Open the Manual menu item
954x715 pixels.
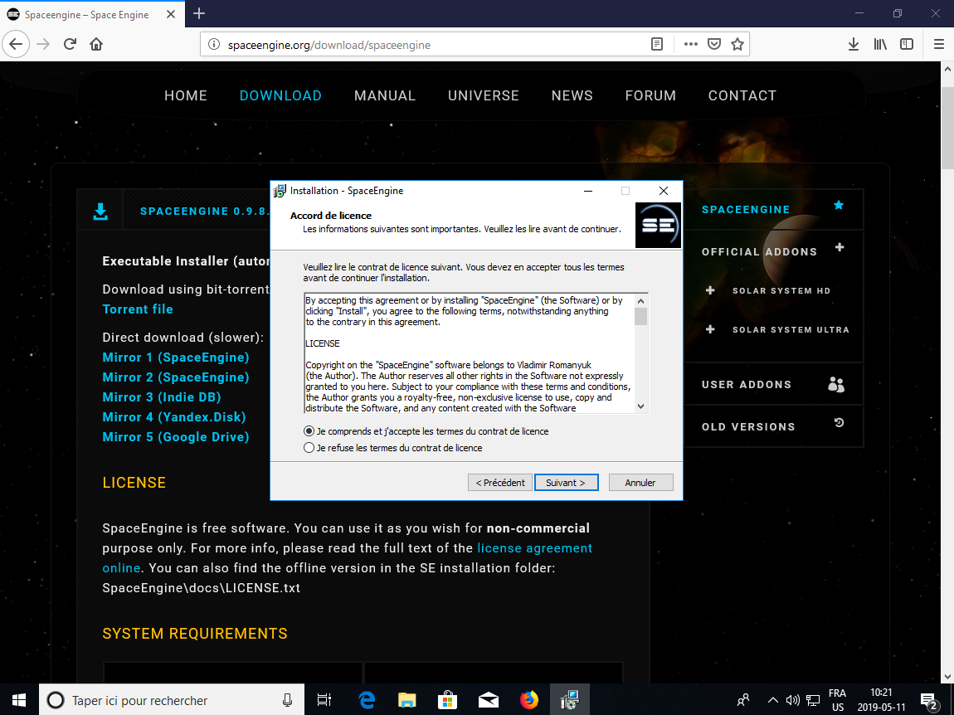click(384, 95)
